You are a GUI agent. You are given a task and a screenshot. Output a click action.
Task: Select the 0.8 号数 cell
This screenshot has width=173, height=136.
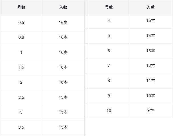21,37
